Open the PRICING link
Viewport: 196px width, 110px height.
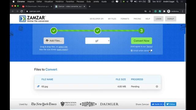tap(137, 19)
